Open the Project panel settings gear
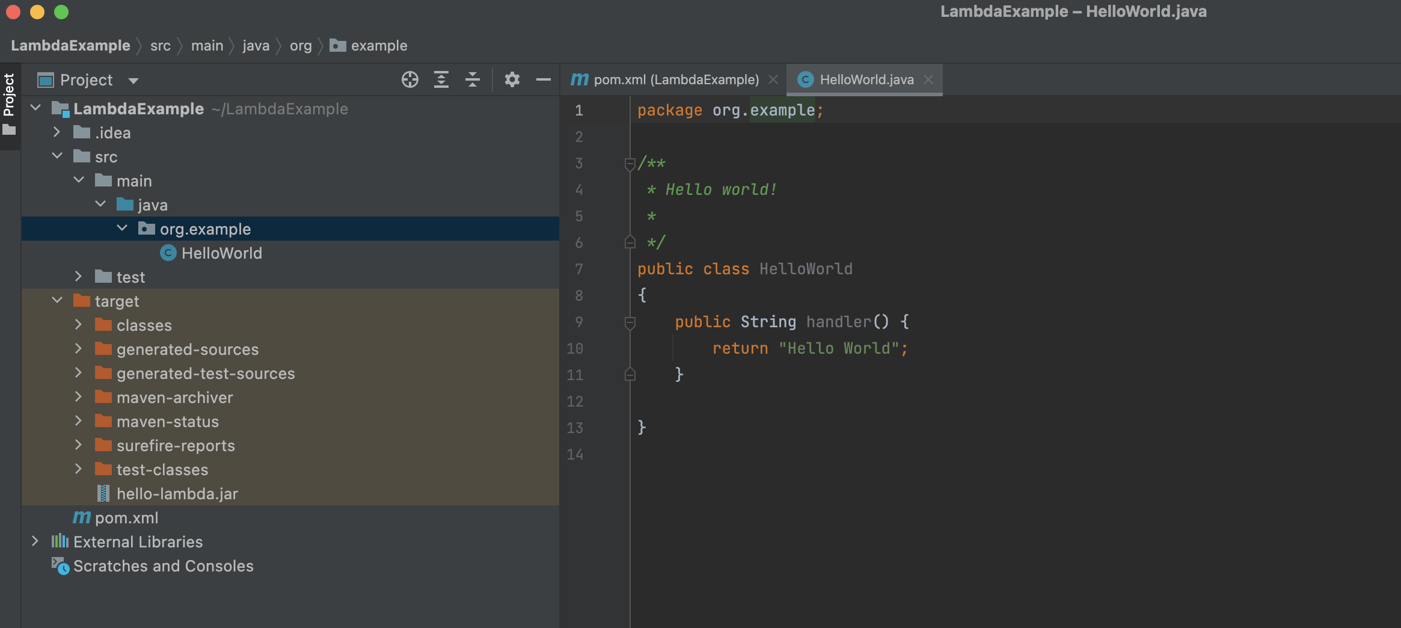This screenshot has width=1401, height=628. [x=512, y=79]
